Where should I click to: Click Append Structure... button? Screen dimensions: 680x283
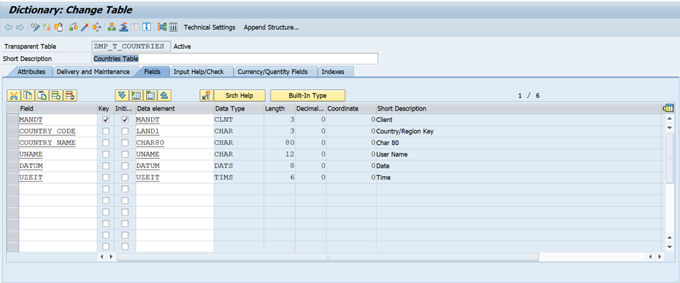pos(271,27)
